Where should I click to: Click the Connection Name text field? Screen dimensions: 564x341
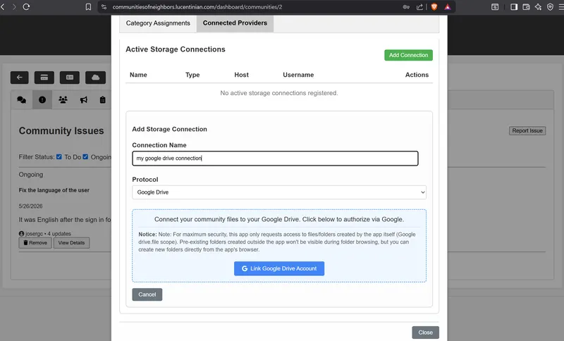[275, 159]
